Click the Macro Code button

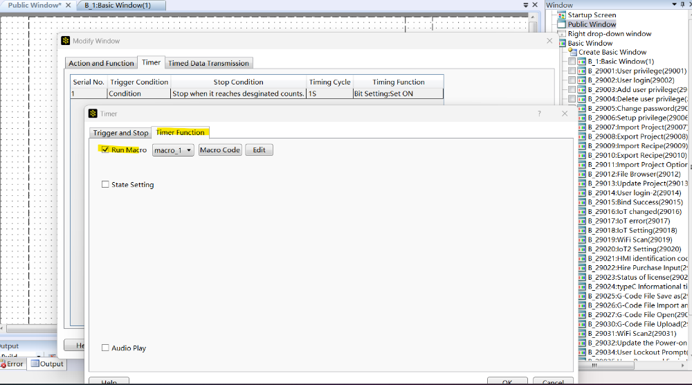point(220,150)
